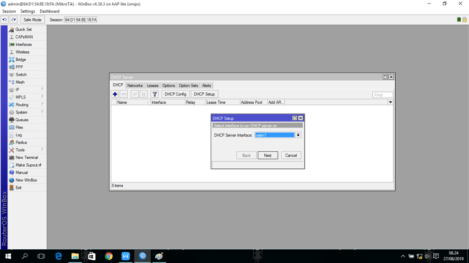Open Google Chrome from the Windows taskbar
The height and width of the screenshot is (263, 469).
click(109, 256)
